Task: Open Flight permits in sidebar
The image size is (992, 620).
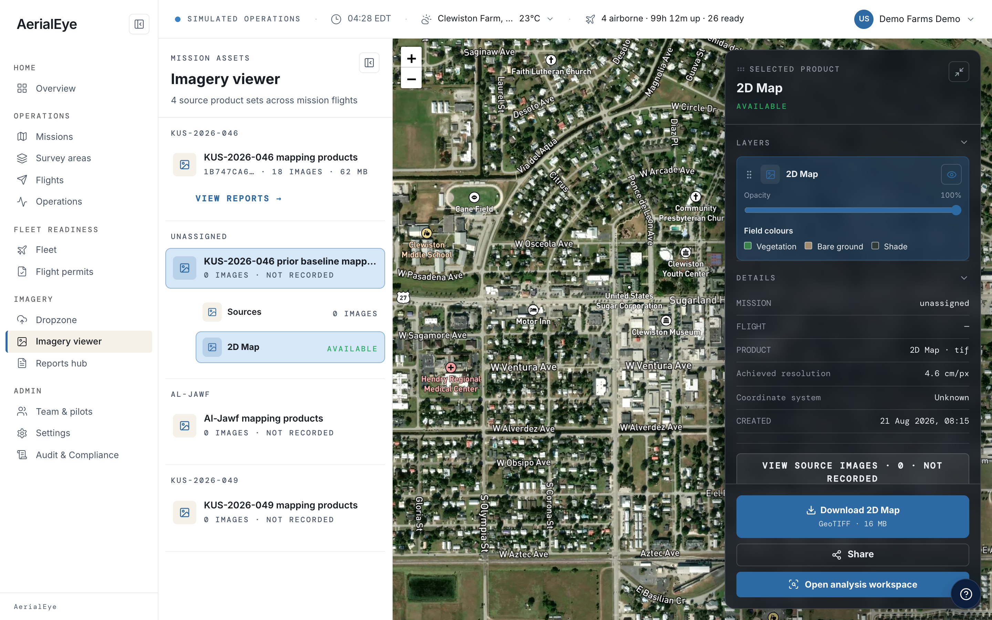Action: click(x=79, y=271)
